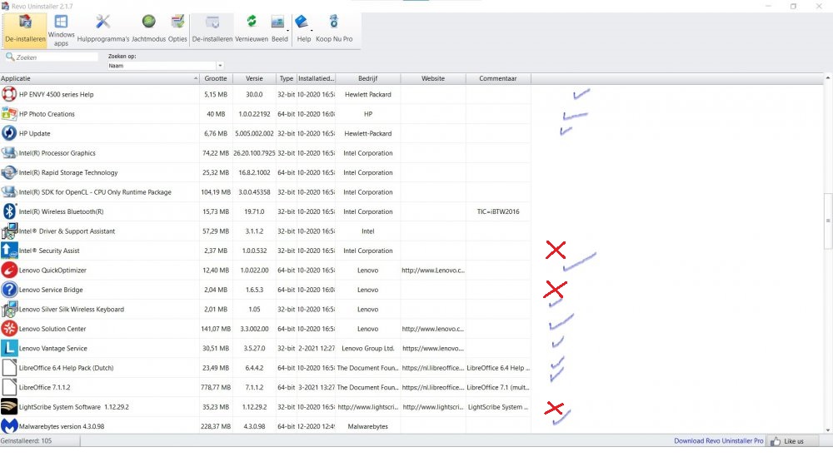
Task: Select LightScribe System Software icon
Action: (x=9, y=407)
